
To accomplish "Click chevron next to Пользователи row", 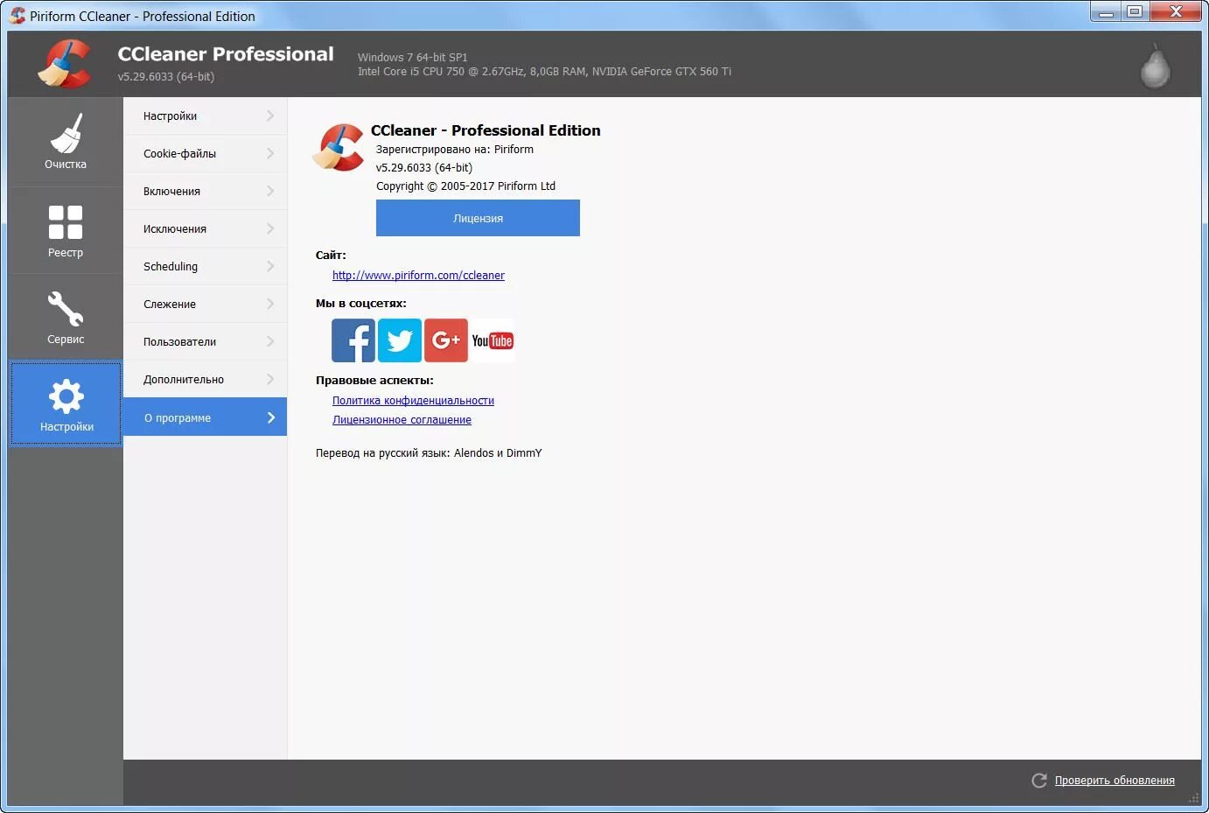I will point(270,341).
